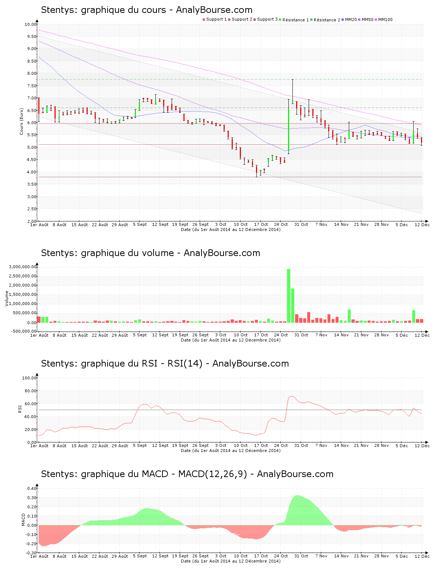The image size is (442, 571).
Task: Click the second-tallest green volume bar
Action: pyautogui.click(x=293, y=305)
